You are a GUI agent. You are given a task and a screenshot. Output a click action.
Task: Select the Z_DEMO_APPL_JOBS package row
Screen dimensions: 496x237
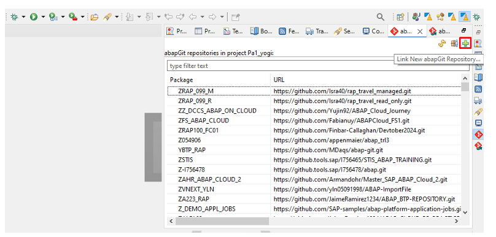click(x=314, y=209)
